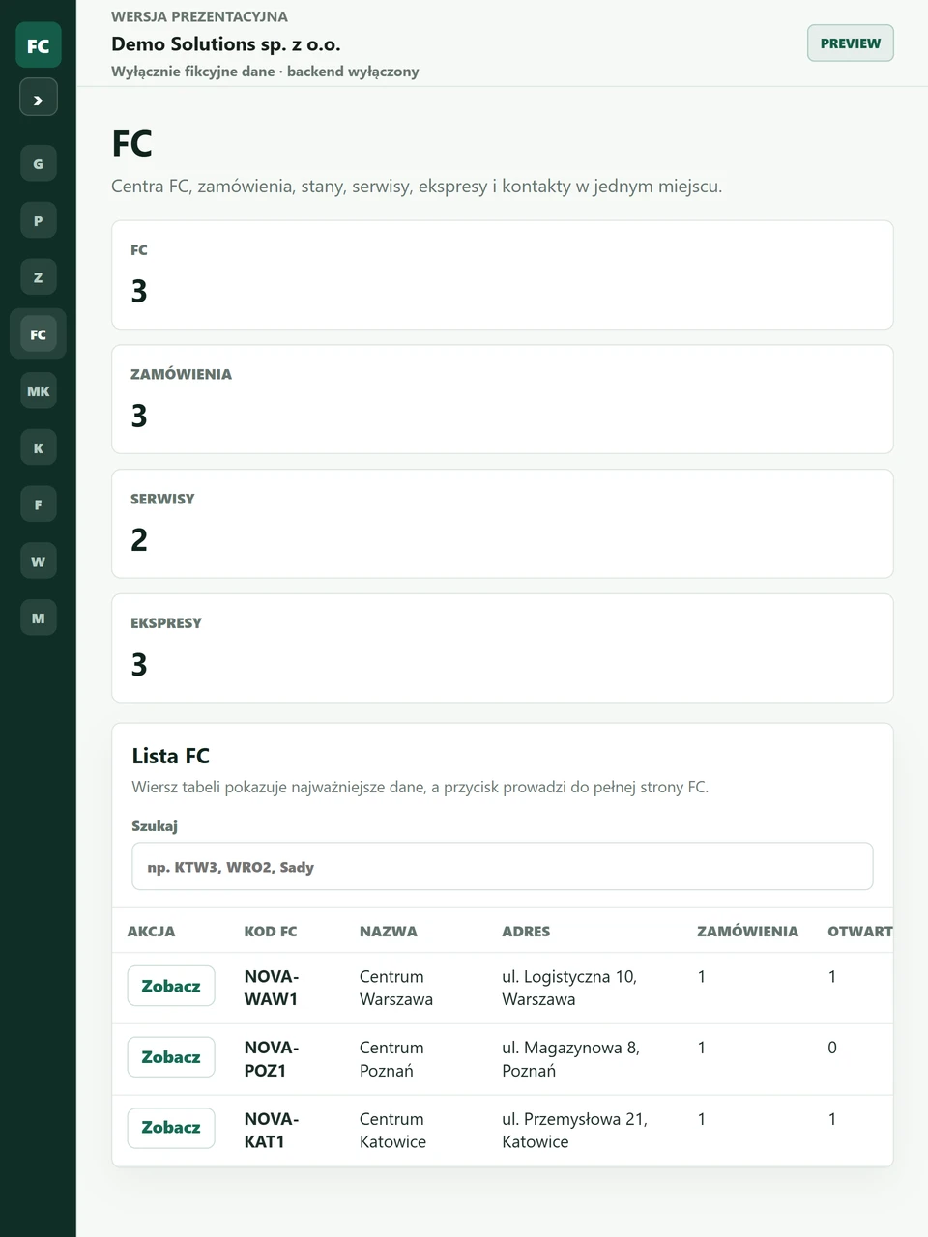
Task: Select the NOVA-WAW1 code cell
Action: click(272, 988)
